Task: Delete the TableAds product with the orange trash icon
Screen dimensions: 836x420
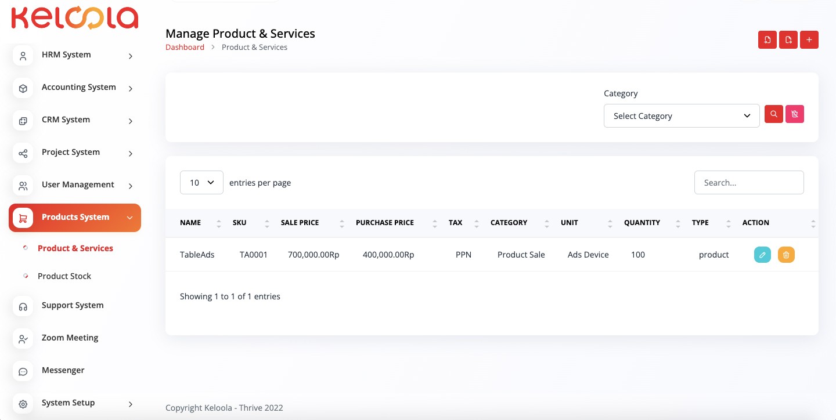Action: [785, 255]
